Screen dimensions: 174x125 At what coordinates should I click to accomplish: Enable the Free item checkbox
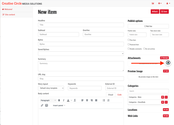[x=129, y=40]
